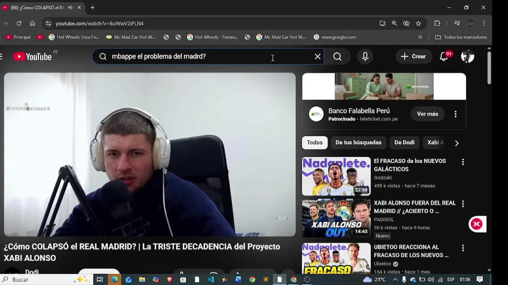This screenshot has height=285, width=508.
Task: Open YouTube notifications bell
Action: 444,57
